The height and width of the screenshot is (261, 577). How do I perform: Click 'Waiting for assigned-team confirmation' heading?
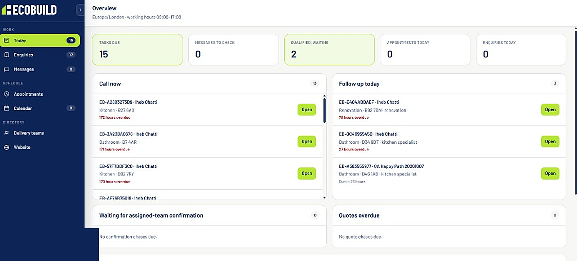coord(151,215)
